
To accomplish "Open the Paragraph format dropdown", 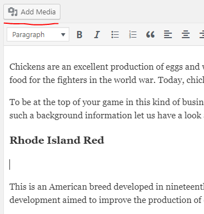I will pos(38,34).
